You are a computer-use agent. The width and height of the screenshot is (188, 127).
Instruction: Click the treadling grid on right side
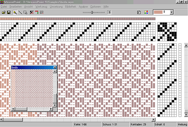pos(167,80)
